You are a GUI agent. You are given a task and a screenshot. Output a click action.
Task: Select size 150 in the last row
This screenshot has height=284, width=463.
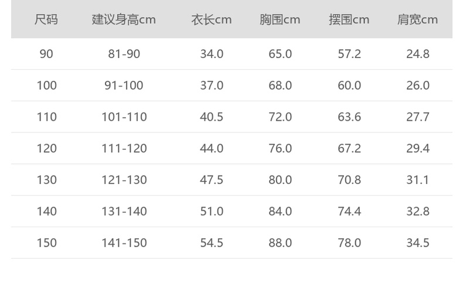click(x=46, y=243)
